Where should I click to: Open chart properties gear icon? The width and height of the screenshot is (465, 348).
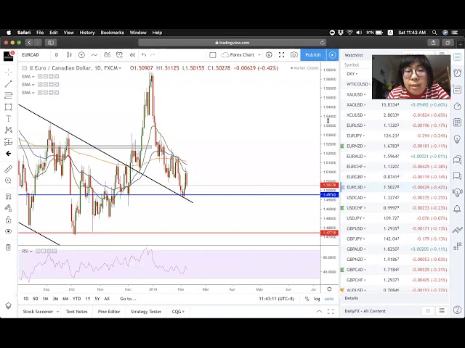269,55
